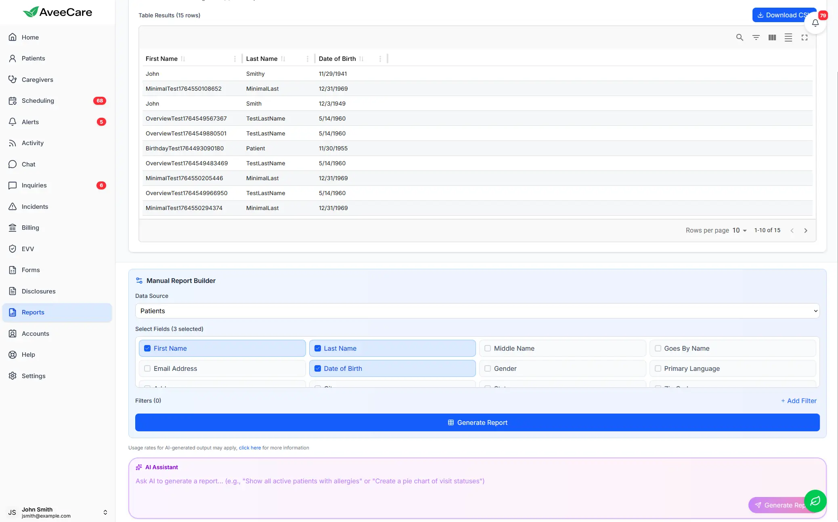Click the green support chat bubble
This screenshot has height=522, width=838.
815,501
